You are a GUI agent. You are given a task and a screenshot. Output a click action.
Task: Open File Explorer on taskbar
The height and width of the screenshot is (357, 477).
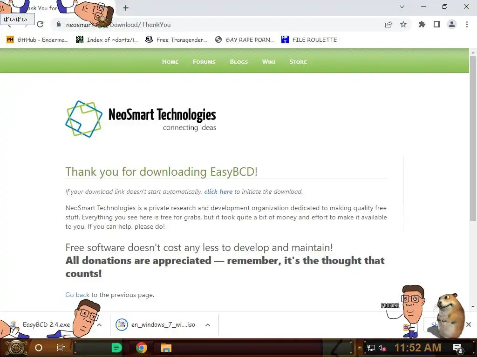click(x=166, y=348)
